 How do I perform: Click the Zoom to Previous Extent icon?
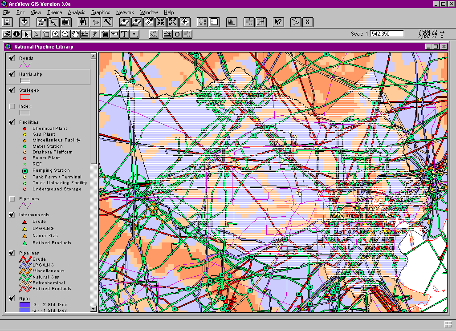click(185, 22)
